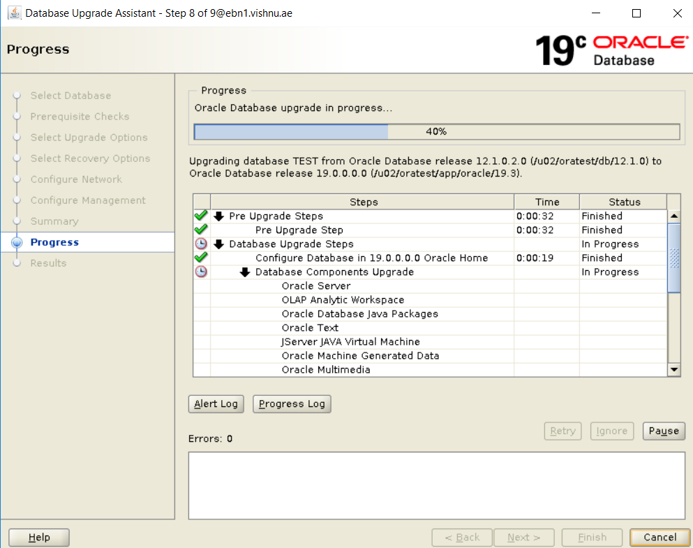The image size is (693, 548).
Task: Click the greyed-out Next button
Action: tap(523, 538)
